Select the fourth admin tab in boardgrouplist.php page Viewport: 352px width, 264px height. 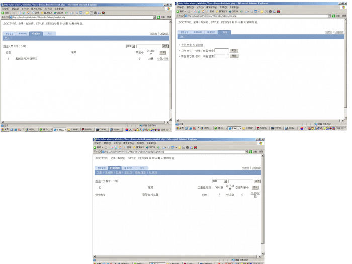tap(141, 168)
